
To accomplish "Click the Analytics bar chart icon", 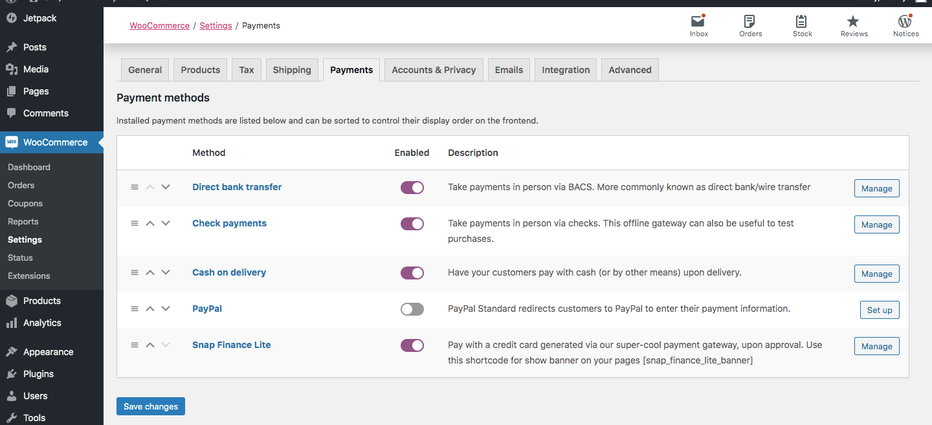I will coord(12,323).
